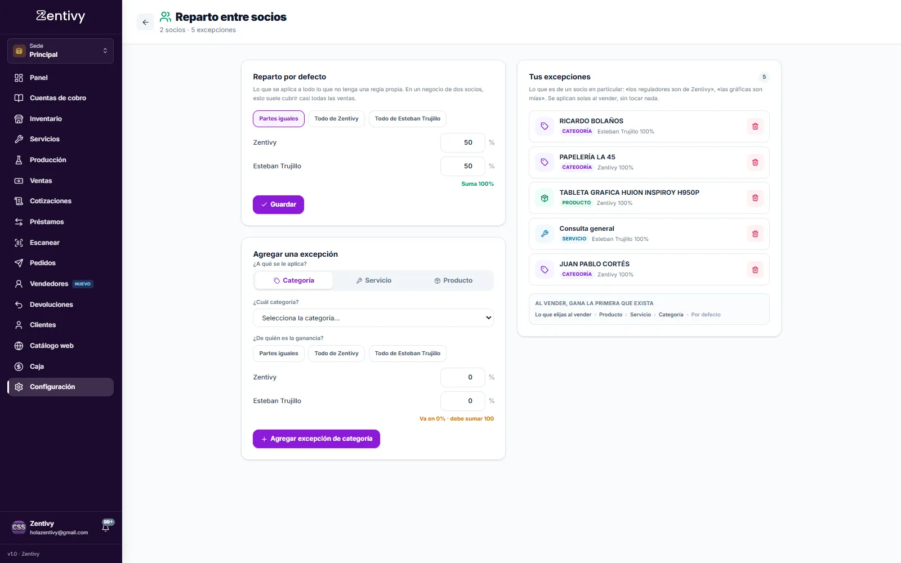Click Agregar excepción de categoría button
This screenshot has width=901, height=563.
point(316,439)
